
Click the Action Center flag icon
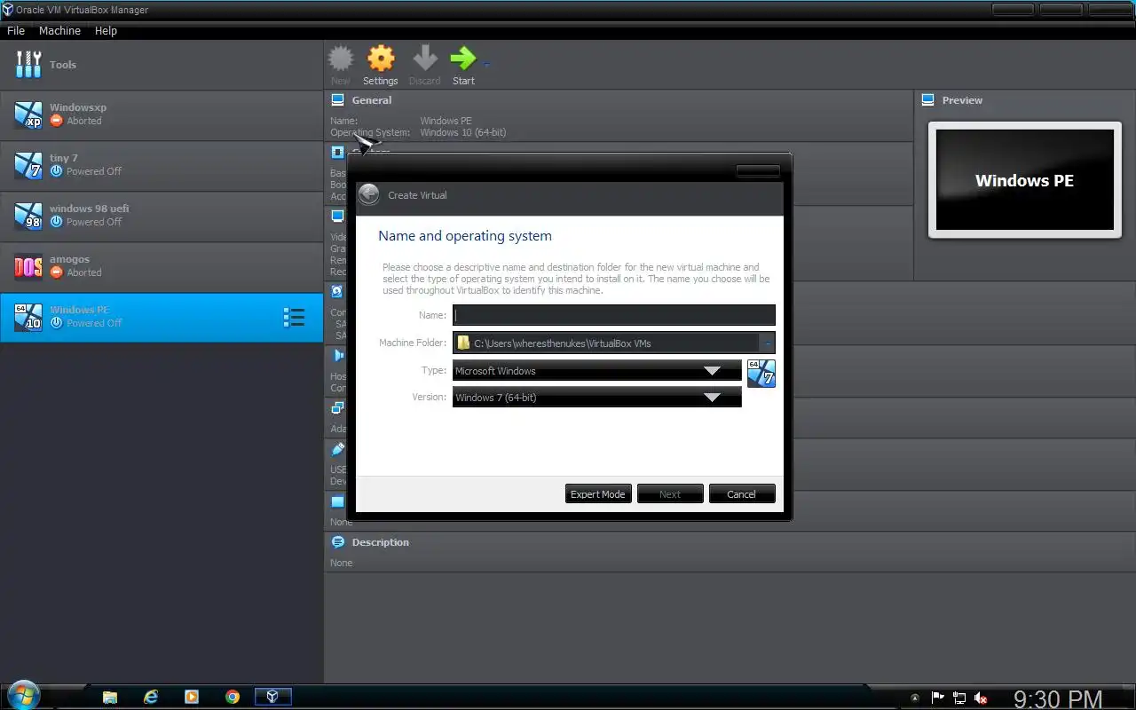(938, 698)
